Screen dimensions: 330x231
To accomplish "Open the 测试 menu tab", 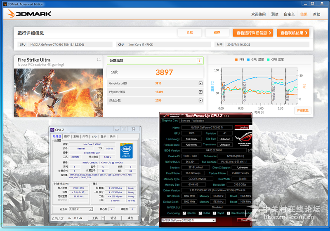I will [275, 14].
